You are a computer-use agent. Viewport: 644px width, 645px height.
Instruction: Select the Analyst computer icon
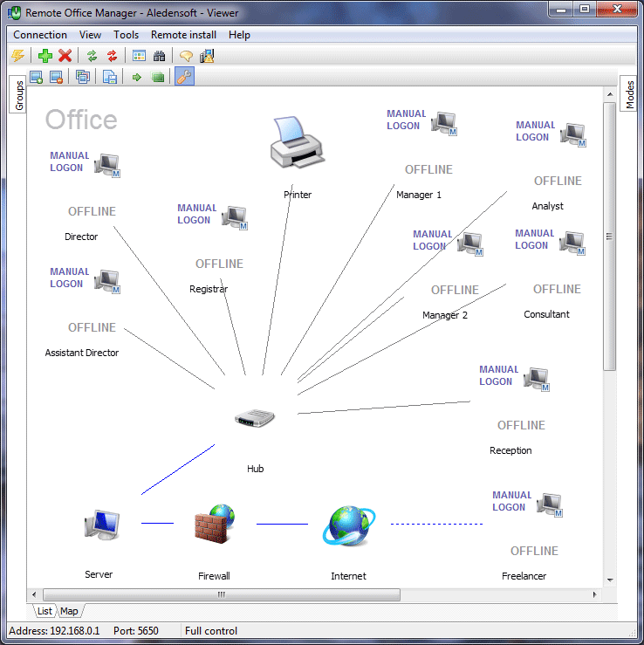point(573,134)
